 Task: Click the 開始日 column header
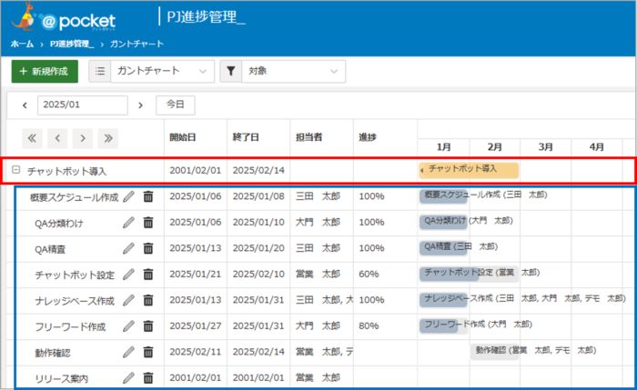pos(183,137)
